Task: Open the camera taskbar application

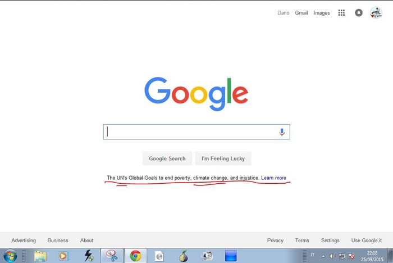Action: [x=207, y=256]
